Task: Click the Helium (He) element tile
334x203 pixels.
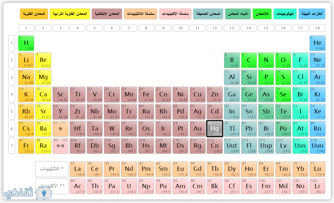Action: (x=317, y=43)
